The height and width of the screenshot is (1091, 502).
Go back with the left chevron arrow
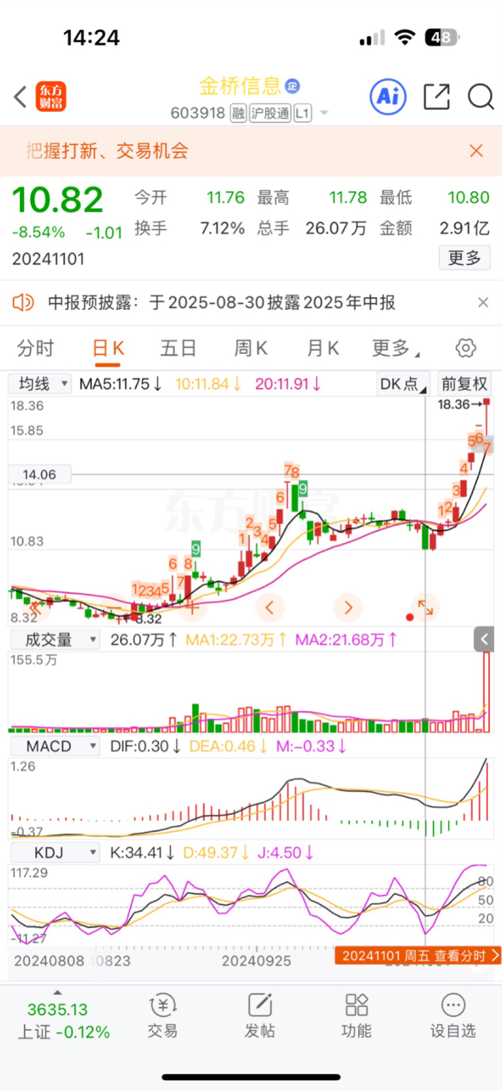[20, 97]
